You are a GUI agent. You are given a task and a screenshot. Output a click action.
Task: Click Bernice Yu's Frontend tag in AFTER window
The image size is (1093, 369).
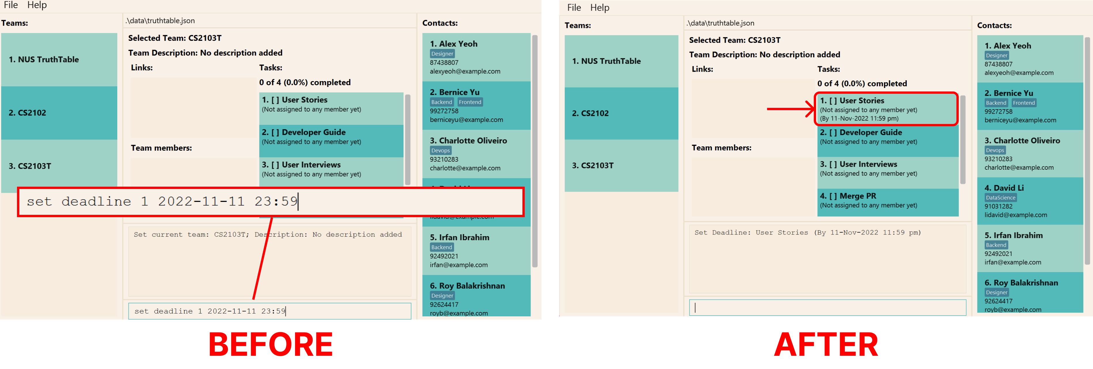coord(1024,103)
